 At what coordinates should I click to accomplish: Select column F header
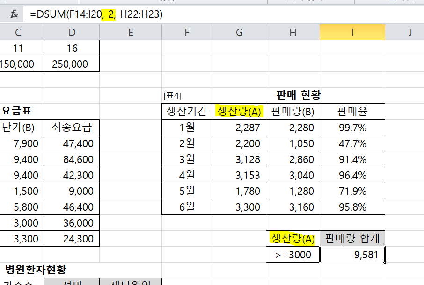pos(187,32)
